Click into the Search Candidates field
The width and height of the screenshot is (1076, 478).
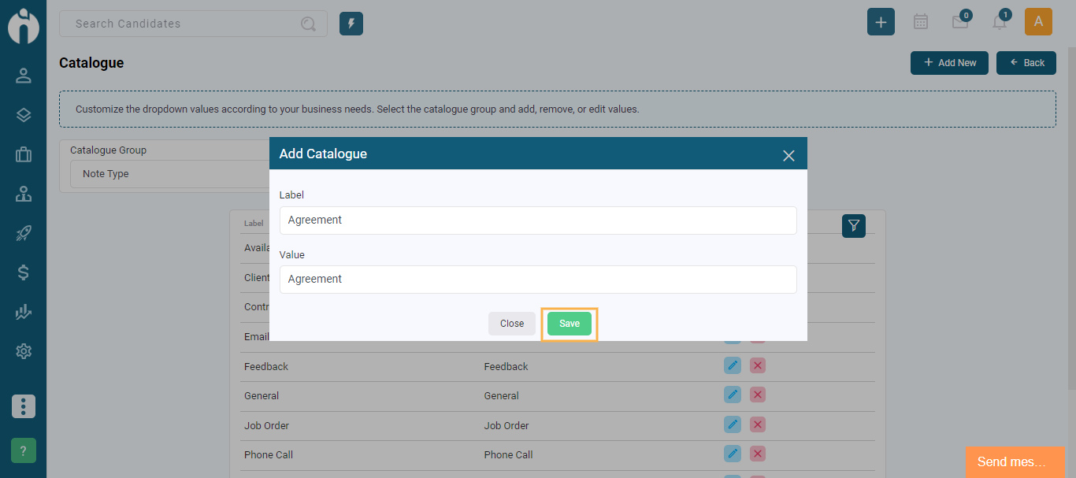coord(193,24)
